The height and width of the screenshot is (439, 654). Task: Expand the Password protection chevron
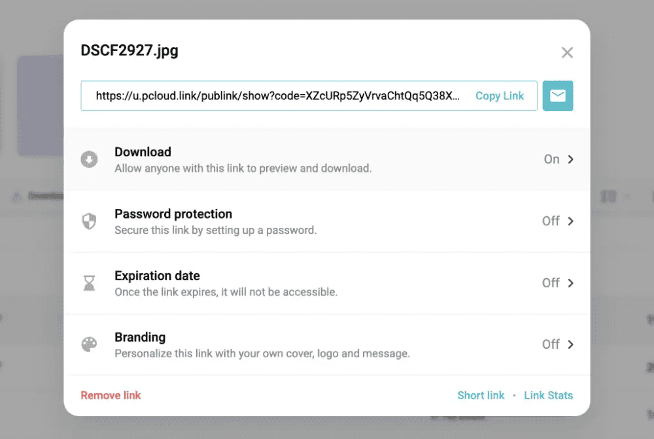[571, 221]
